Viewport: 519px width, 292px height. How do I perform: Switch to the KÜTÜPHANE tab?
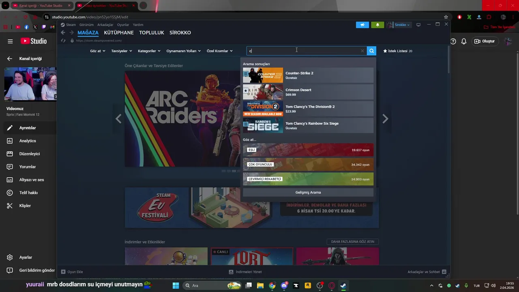pyautogui.click(x=119, y=33)
